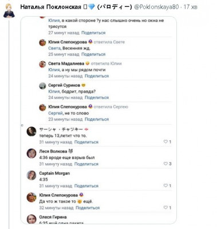217x229 pixels.
Task: Open Сергей Суриков's avatar
Action: tap(42, 86)
